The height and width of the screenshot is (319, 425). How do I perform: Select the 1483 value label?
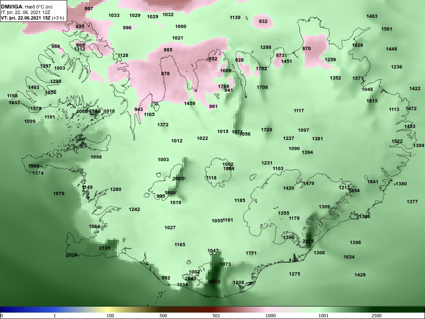coord(372,16)
